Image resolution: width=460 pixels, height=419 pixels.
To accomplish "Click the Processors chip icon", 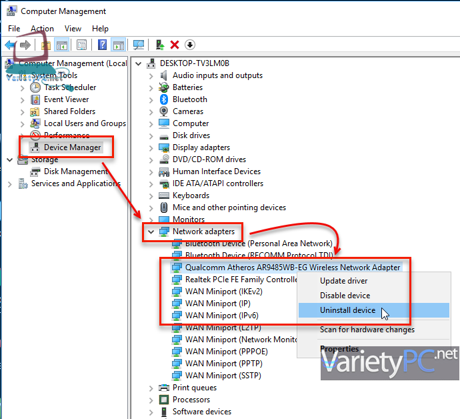I will pyautogui.click(x=164, y=400).
